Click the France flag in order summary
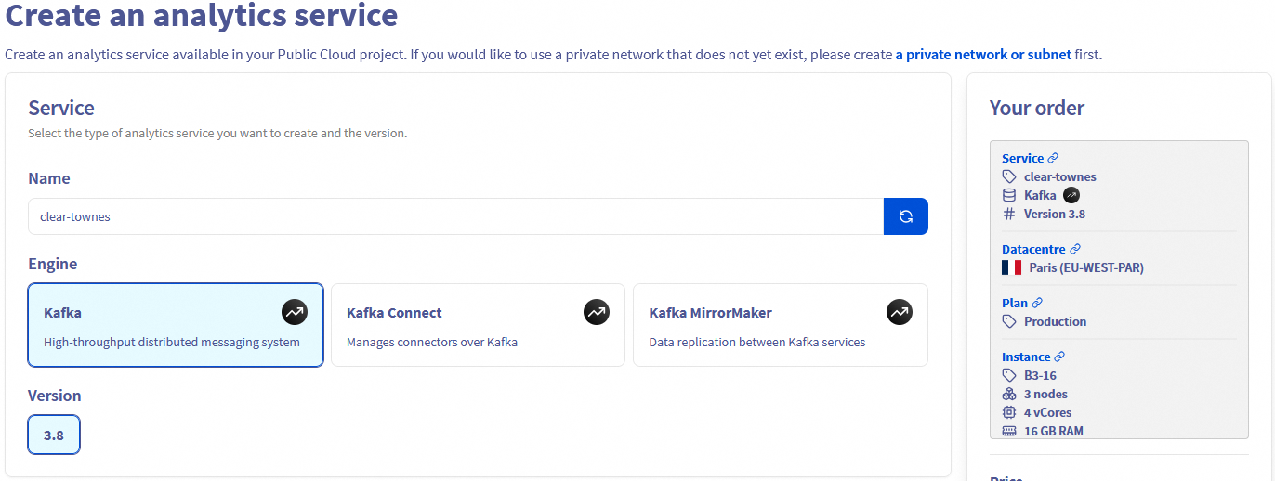This screenshot has width=1275, height=481. [1011, 267]
